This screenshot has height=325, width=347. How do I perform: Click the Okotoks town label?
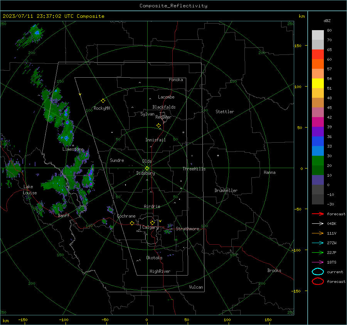click(x=154, y=258)
